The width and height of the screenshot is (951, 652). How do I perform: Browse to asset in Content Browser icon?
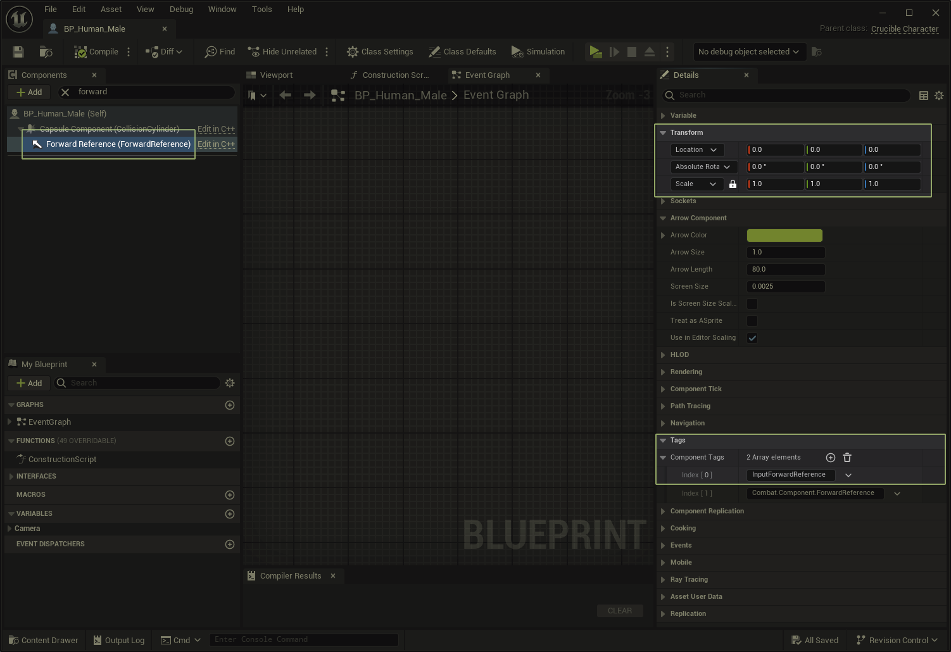coord(46,52)
